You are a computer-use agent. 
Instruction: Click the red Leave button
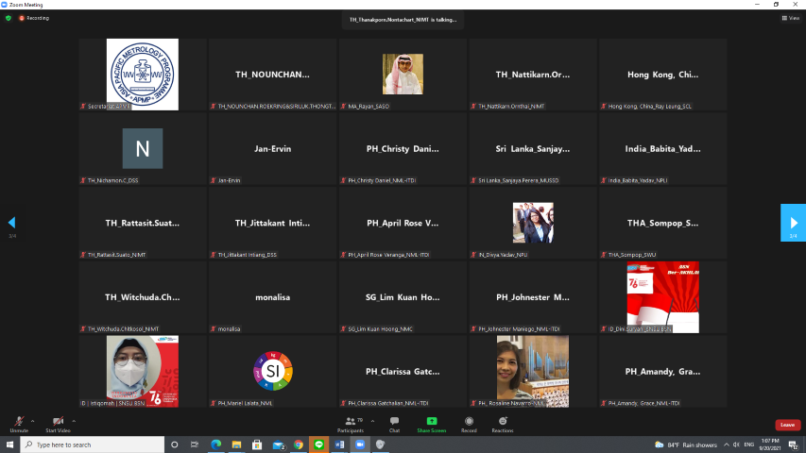pos(787,425)
